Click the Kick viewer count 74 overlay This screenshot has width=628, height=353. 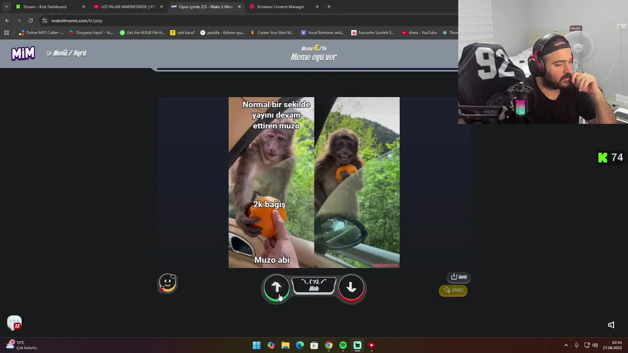pos(611,157)
